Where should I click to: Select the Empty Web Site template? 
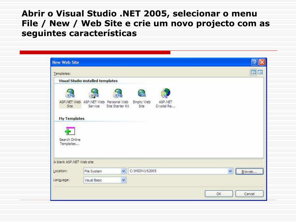click(142, 98)
